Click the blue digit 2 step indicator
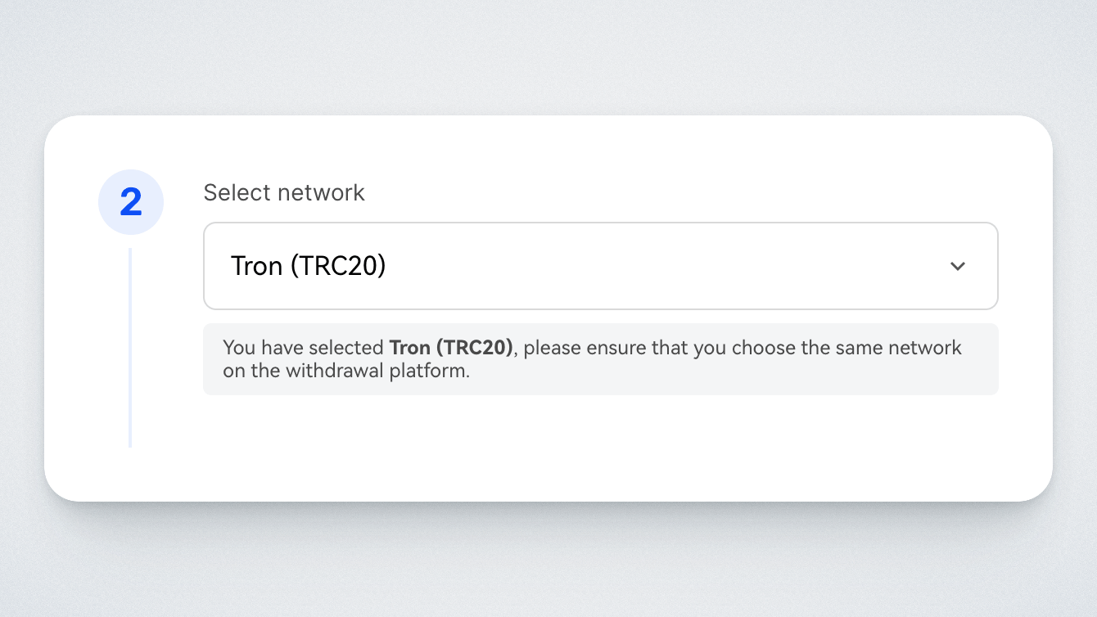1097x617 pixels. [131, 202]
